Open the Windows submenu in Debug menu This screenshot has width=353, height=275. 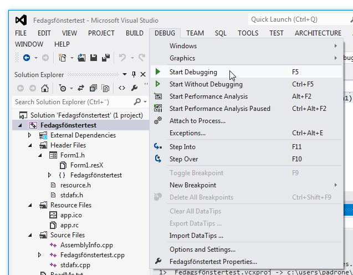point(246,46)
